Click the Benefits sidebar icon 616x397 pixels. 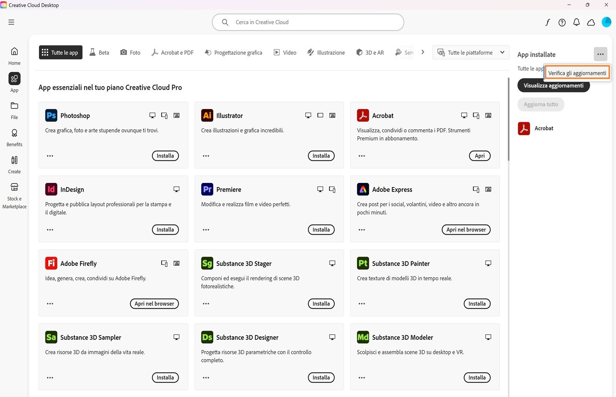coord(14,133)
